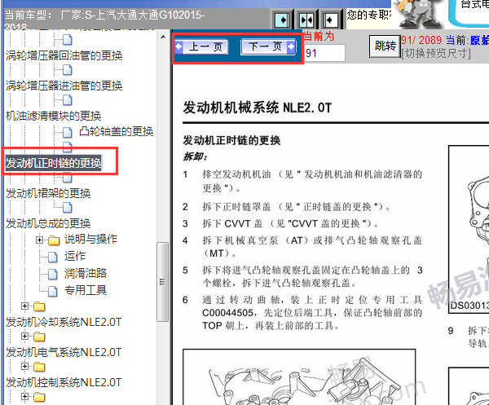
Task: Expand the 发动机电气系统NLE2.0T folder
Action: (x=24, y=336)
